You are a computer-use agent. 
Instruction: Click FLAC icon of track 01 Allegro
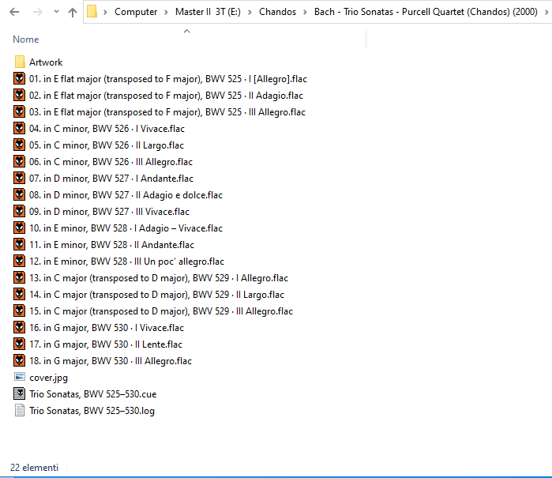tap(20, 78)
